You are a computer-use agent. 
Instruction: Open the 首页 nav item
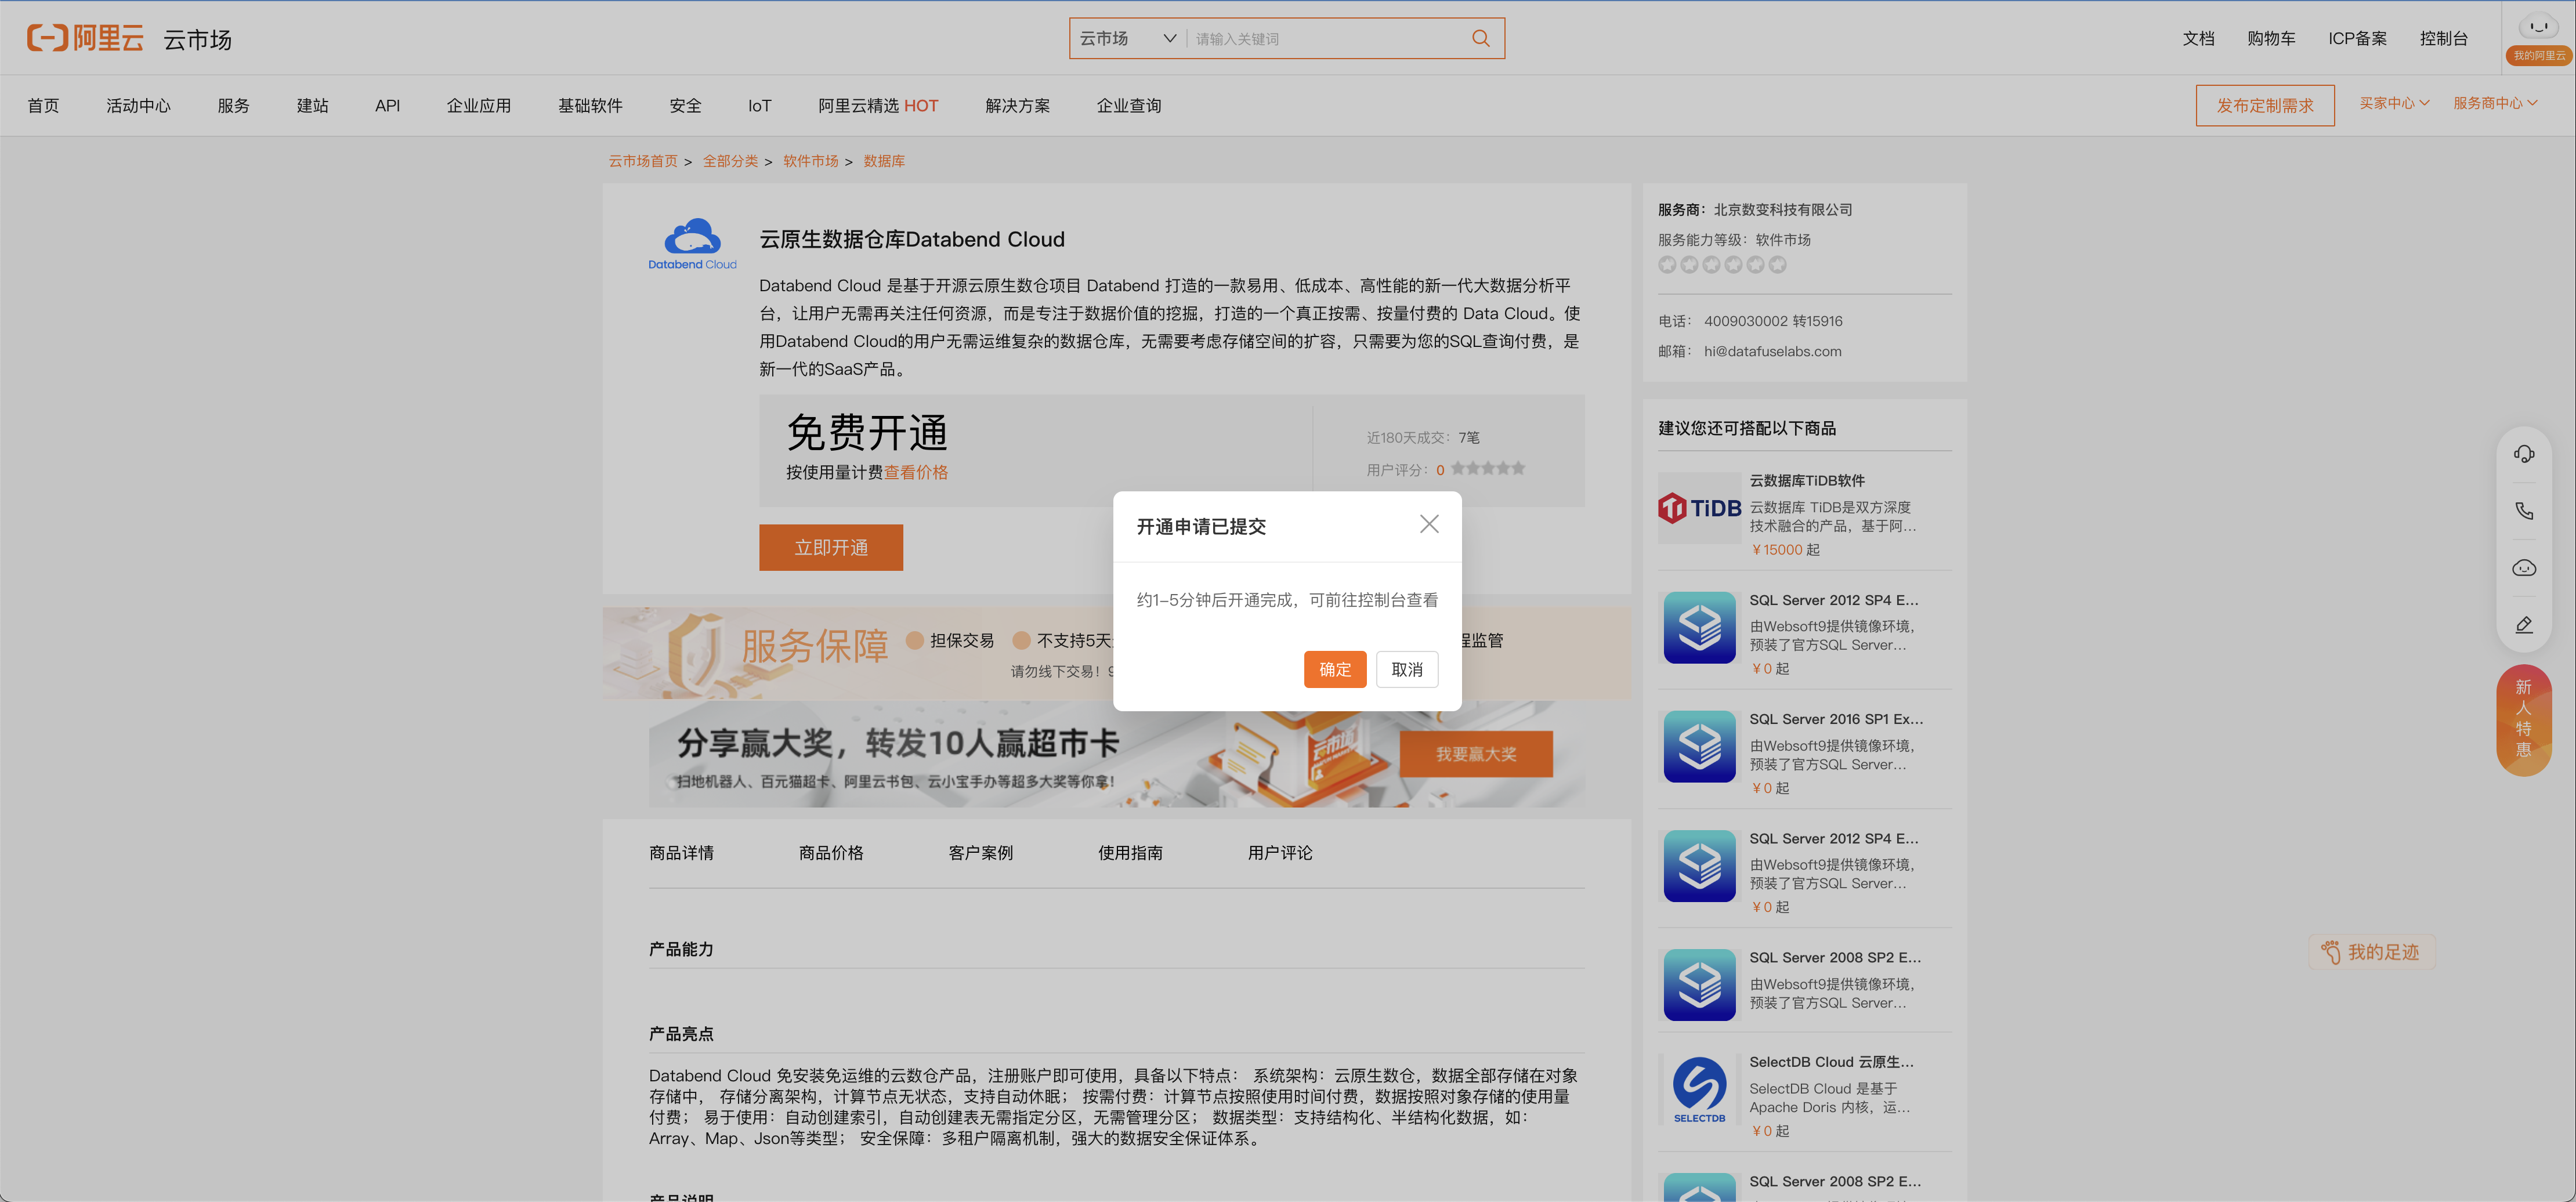pos(43,105)
